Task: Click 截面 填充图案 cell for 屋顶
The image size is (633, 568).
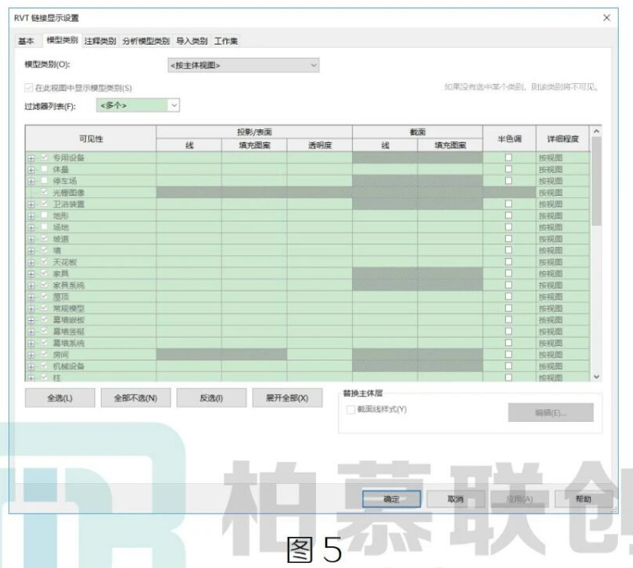Action: pyautogui.click(x=450, y=297)
